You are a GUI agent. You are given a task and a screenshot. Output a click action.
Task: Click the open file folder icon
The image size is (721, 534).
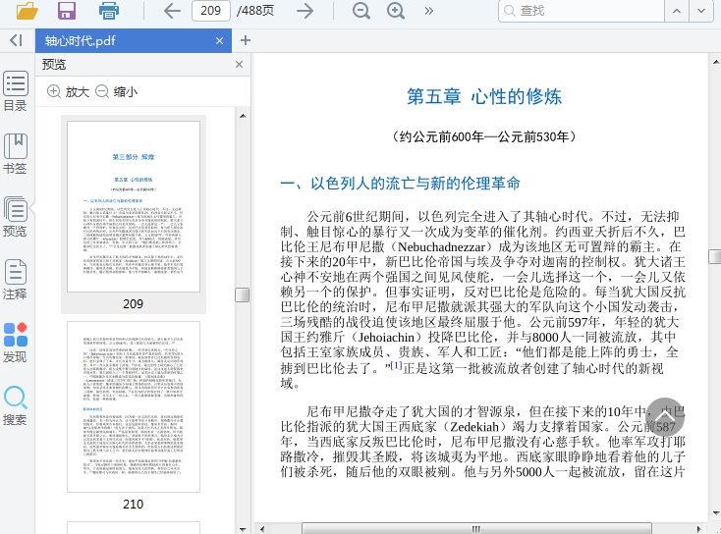(27, 11)
